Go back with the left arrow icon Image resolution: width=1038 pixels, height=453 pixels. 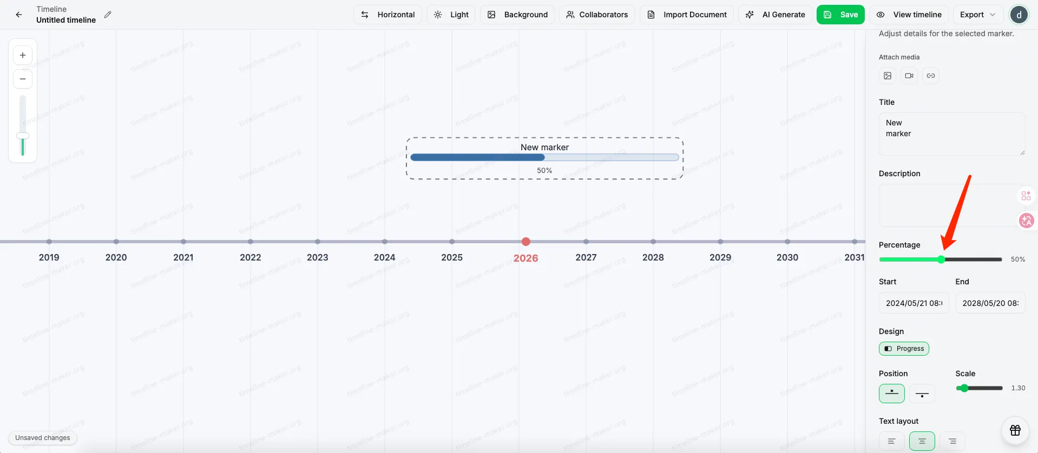(19, 15)
